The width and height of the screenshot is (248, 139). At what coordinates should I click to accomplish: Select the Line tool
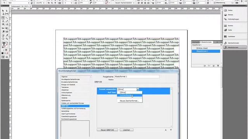click(x=7, y=18)
